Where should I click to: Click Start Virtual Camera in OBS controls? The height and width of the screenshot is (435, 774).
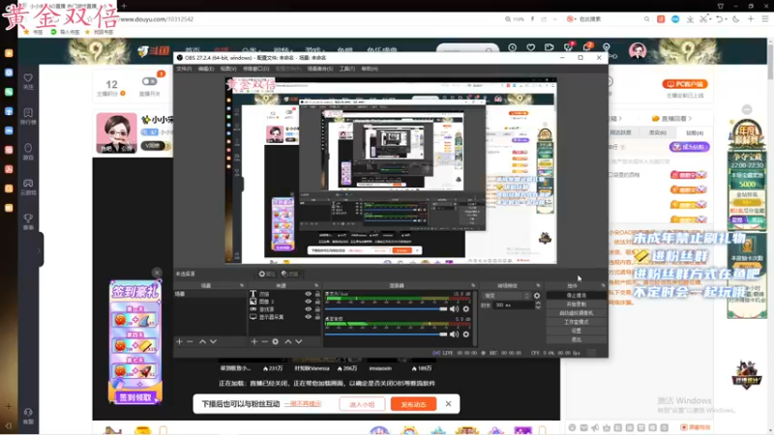576,312
